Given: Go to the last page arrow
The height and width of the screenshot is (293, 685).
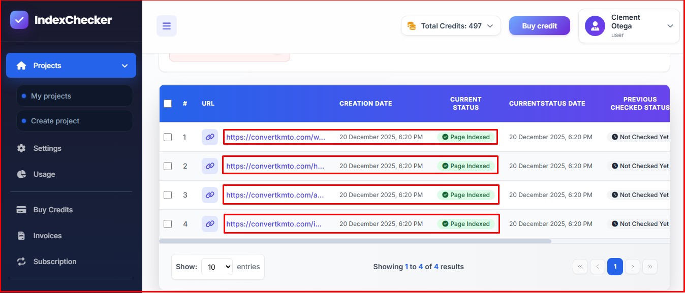Looking at the screenshot, I should coord(650,267).
